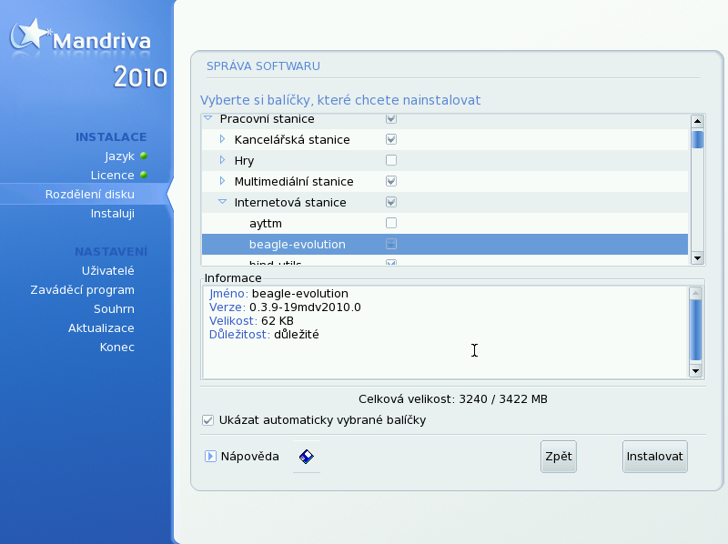
Task: Click the green dot next to Licence
Action: pyautogui.click(x=144, y=175)
